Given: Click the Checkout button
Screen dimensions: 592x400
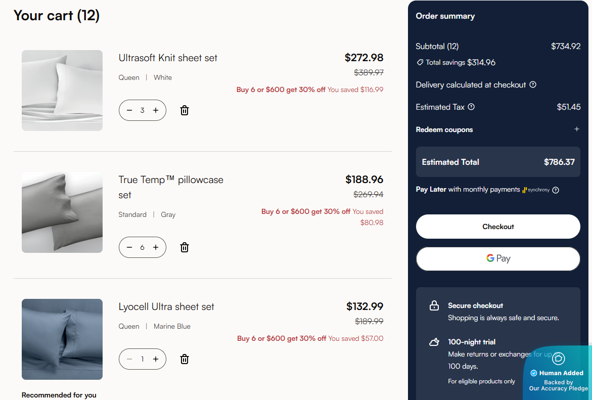Looking at the screenshot, I should (498, 227).
